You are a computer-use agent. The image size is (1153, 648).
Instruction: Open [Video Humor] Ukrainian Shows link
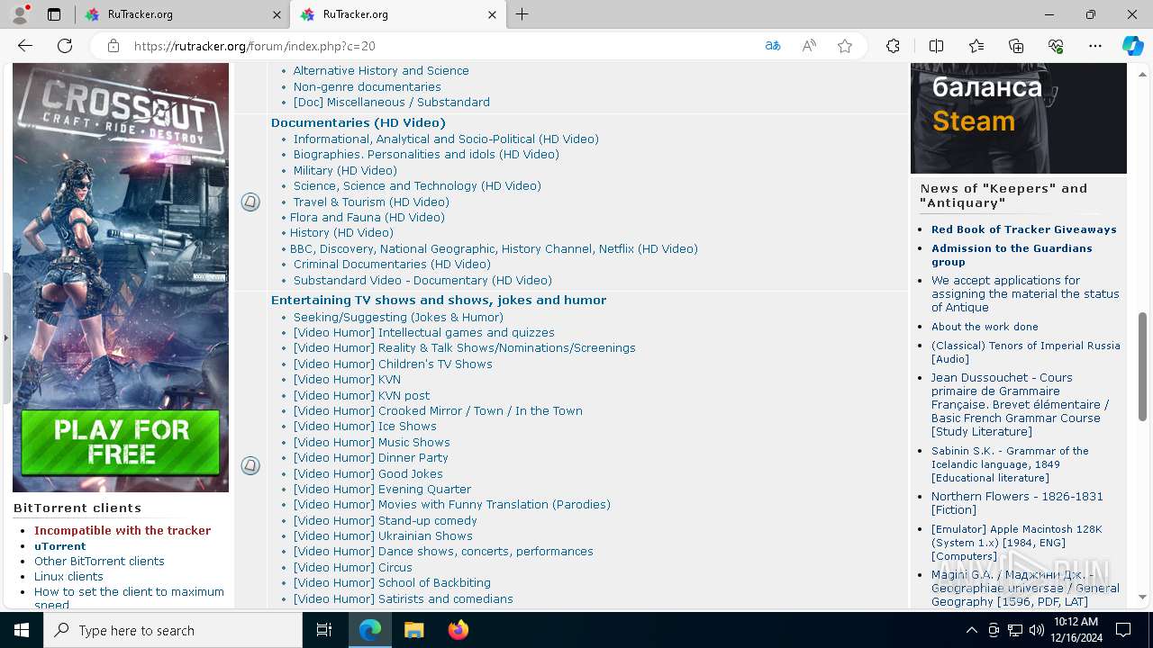(383, 535)
